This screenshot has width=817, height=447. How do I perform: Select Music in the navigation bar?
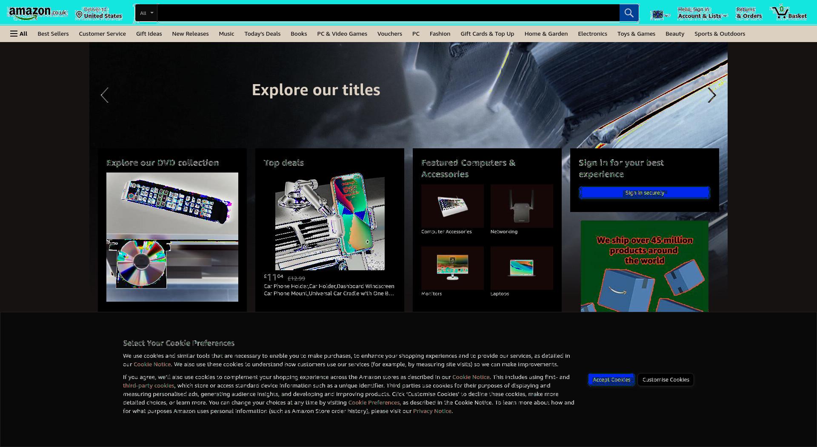[x=226, y=34]
